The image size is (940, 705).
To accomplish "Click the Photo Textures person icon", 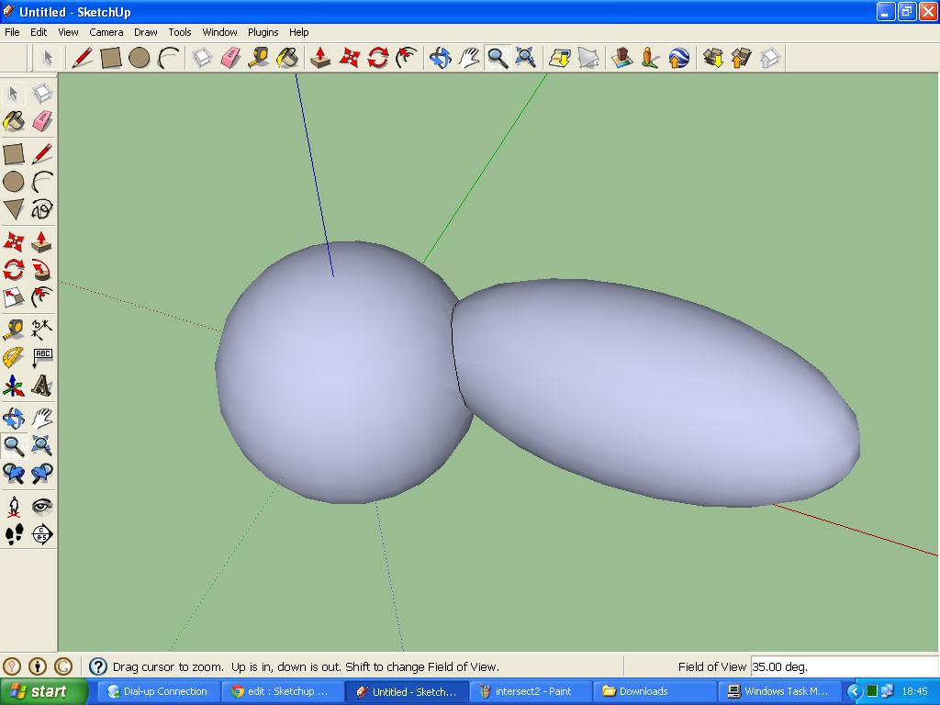I will [651, 58].
